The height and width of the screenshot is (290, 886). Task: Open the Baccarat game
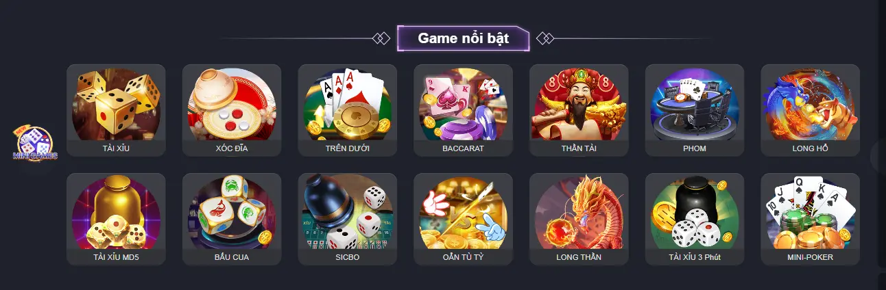463,110
